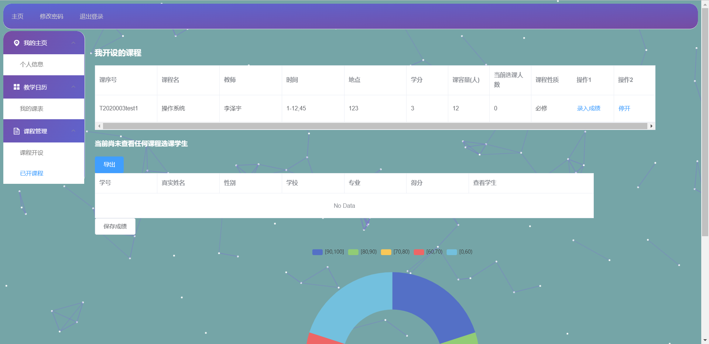This screenshot has height=344, width=709.
Task: Click the 专业 column header
Action: (376, 183)
